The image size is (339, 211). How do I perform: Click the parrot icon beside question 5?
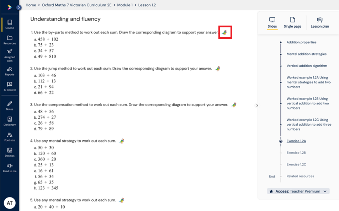[122, 200]
